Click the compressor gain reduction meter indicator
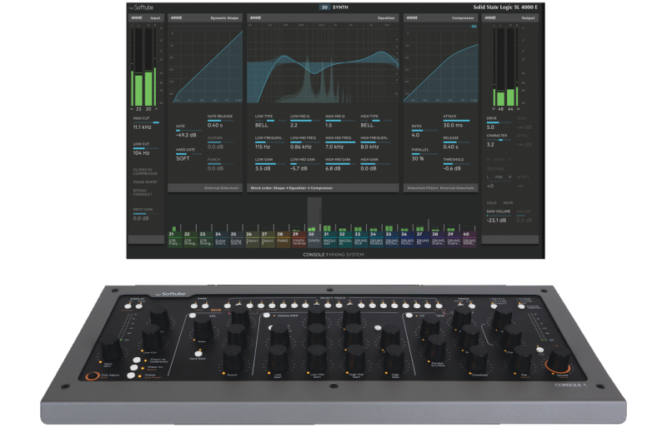Screen dimensions: 667x427 (x=474, y=27)
